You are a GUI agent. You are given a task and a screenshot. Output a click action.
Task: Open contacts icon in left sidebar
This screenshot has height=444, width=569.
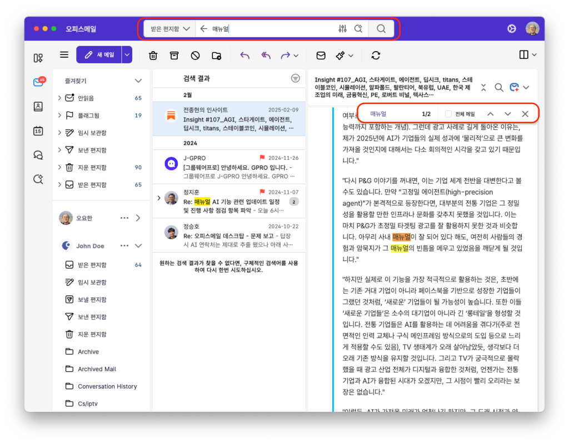pos(38,107)
